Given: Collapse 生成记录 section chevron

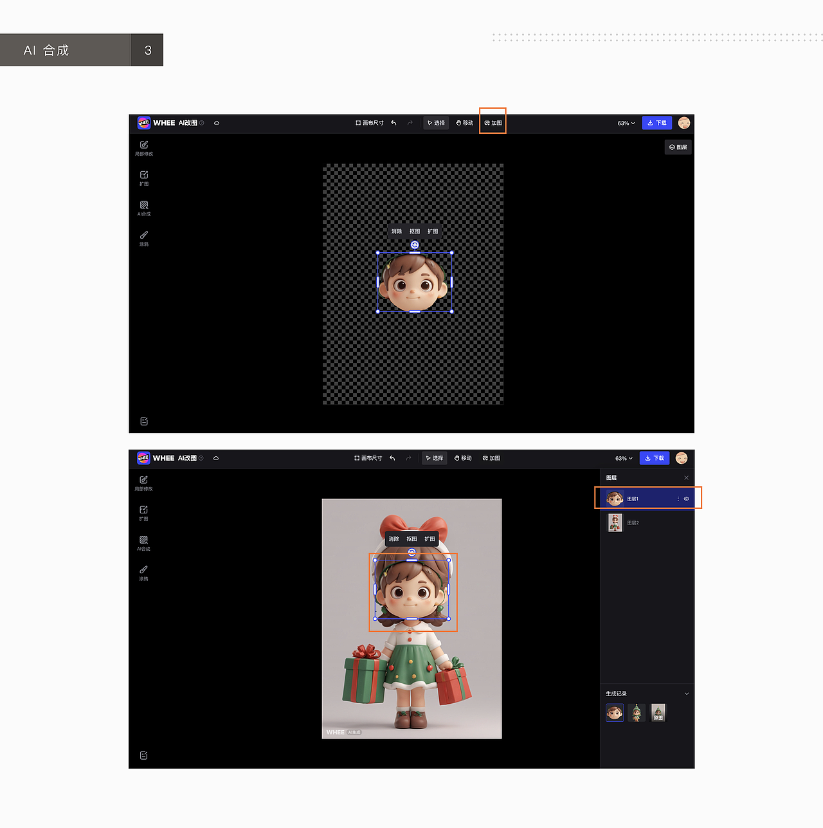Looking at the screenshot, I should (x=686, y=694).
